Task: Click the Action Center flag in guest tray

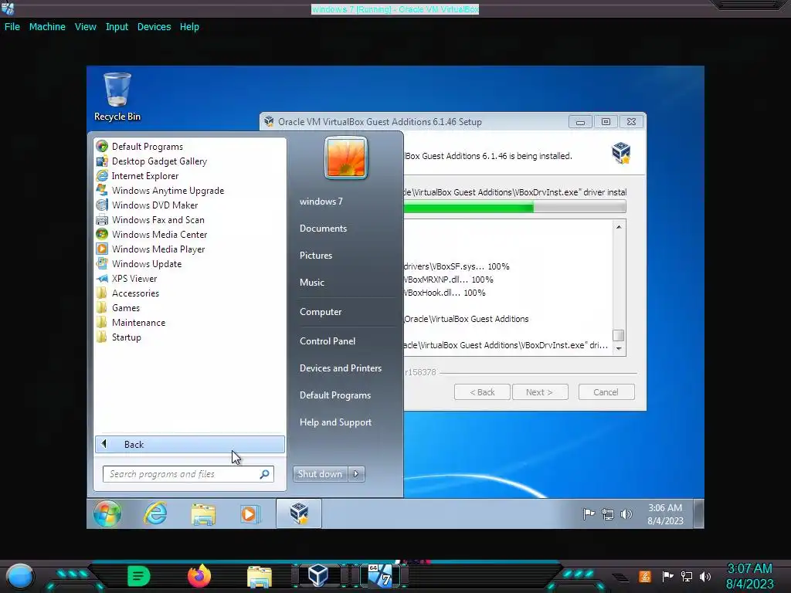Action: (x=589, y=513)
